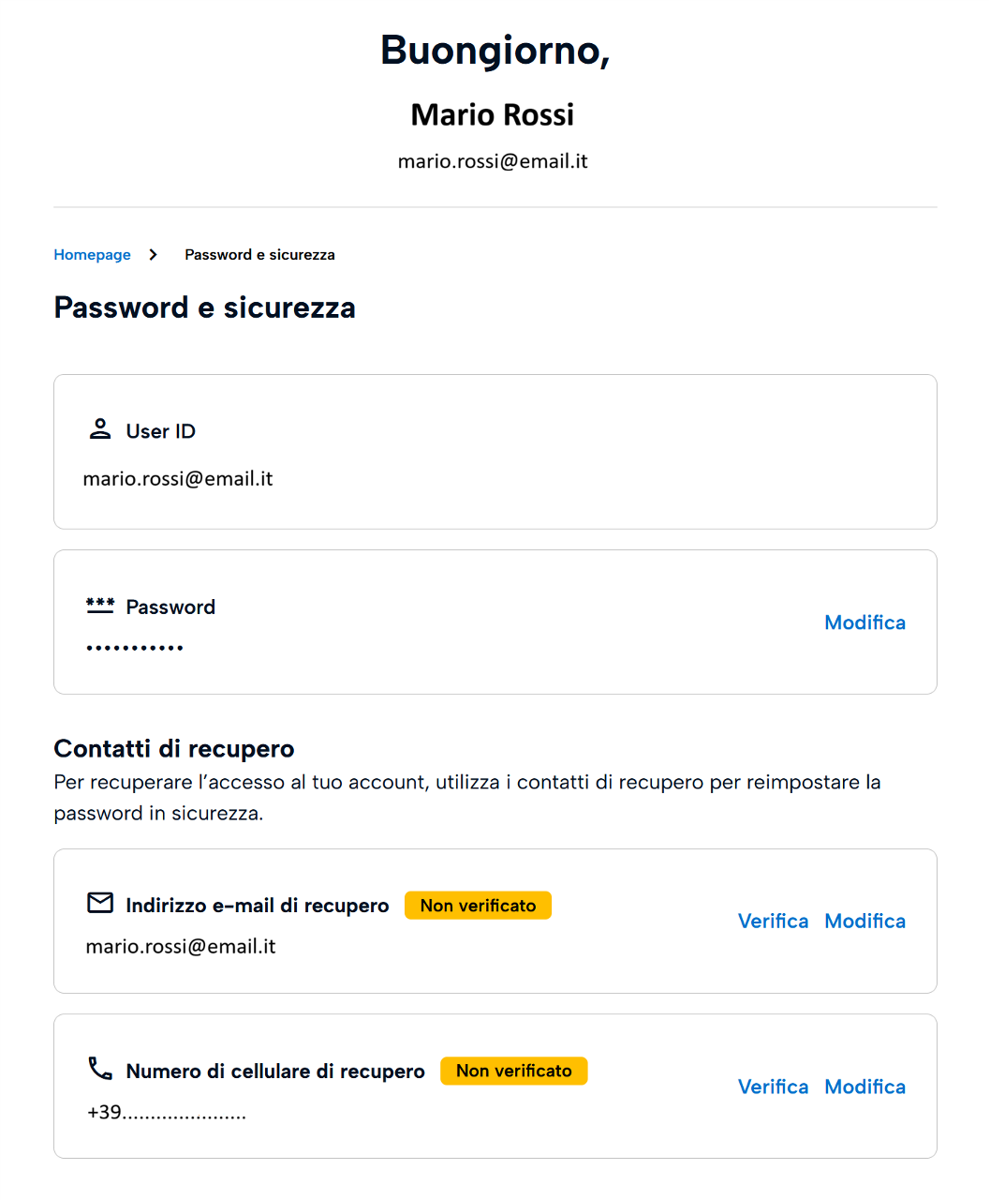Choose Modifica for the recovery phone number

tap(864, 1087)
